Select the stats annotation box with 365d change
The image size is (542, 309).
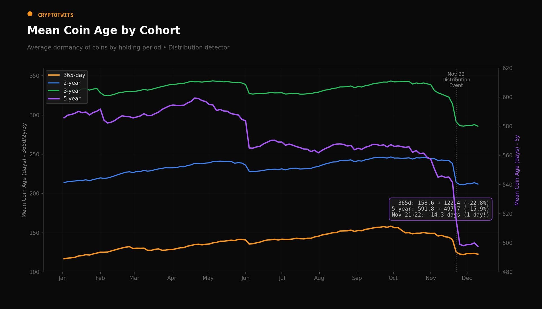tap(440, 209)
